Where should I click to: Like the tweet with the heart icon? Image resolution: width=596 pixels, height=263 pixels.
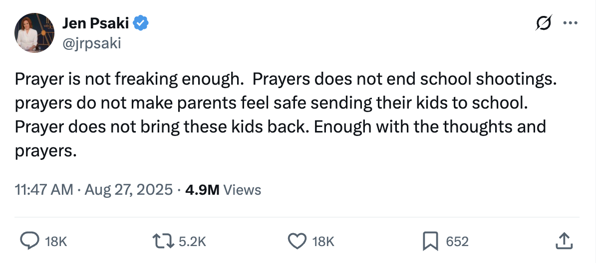pyautogui.click(x=298, y=242)
